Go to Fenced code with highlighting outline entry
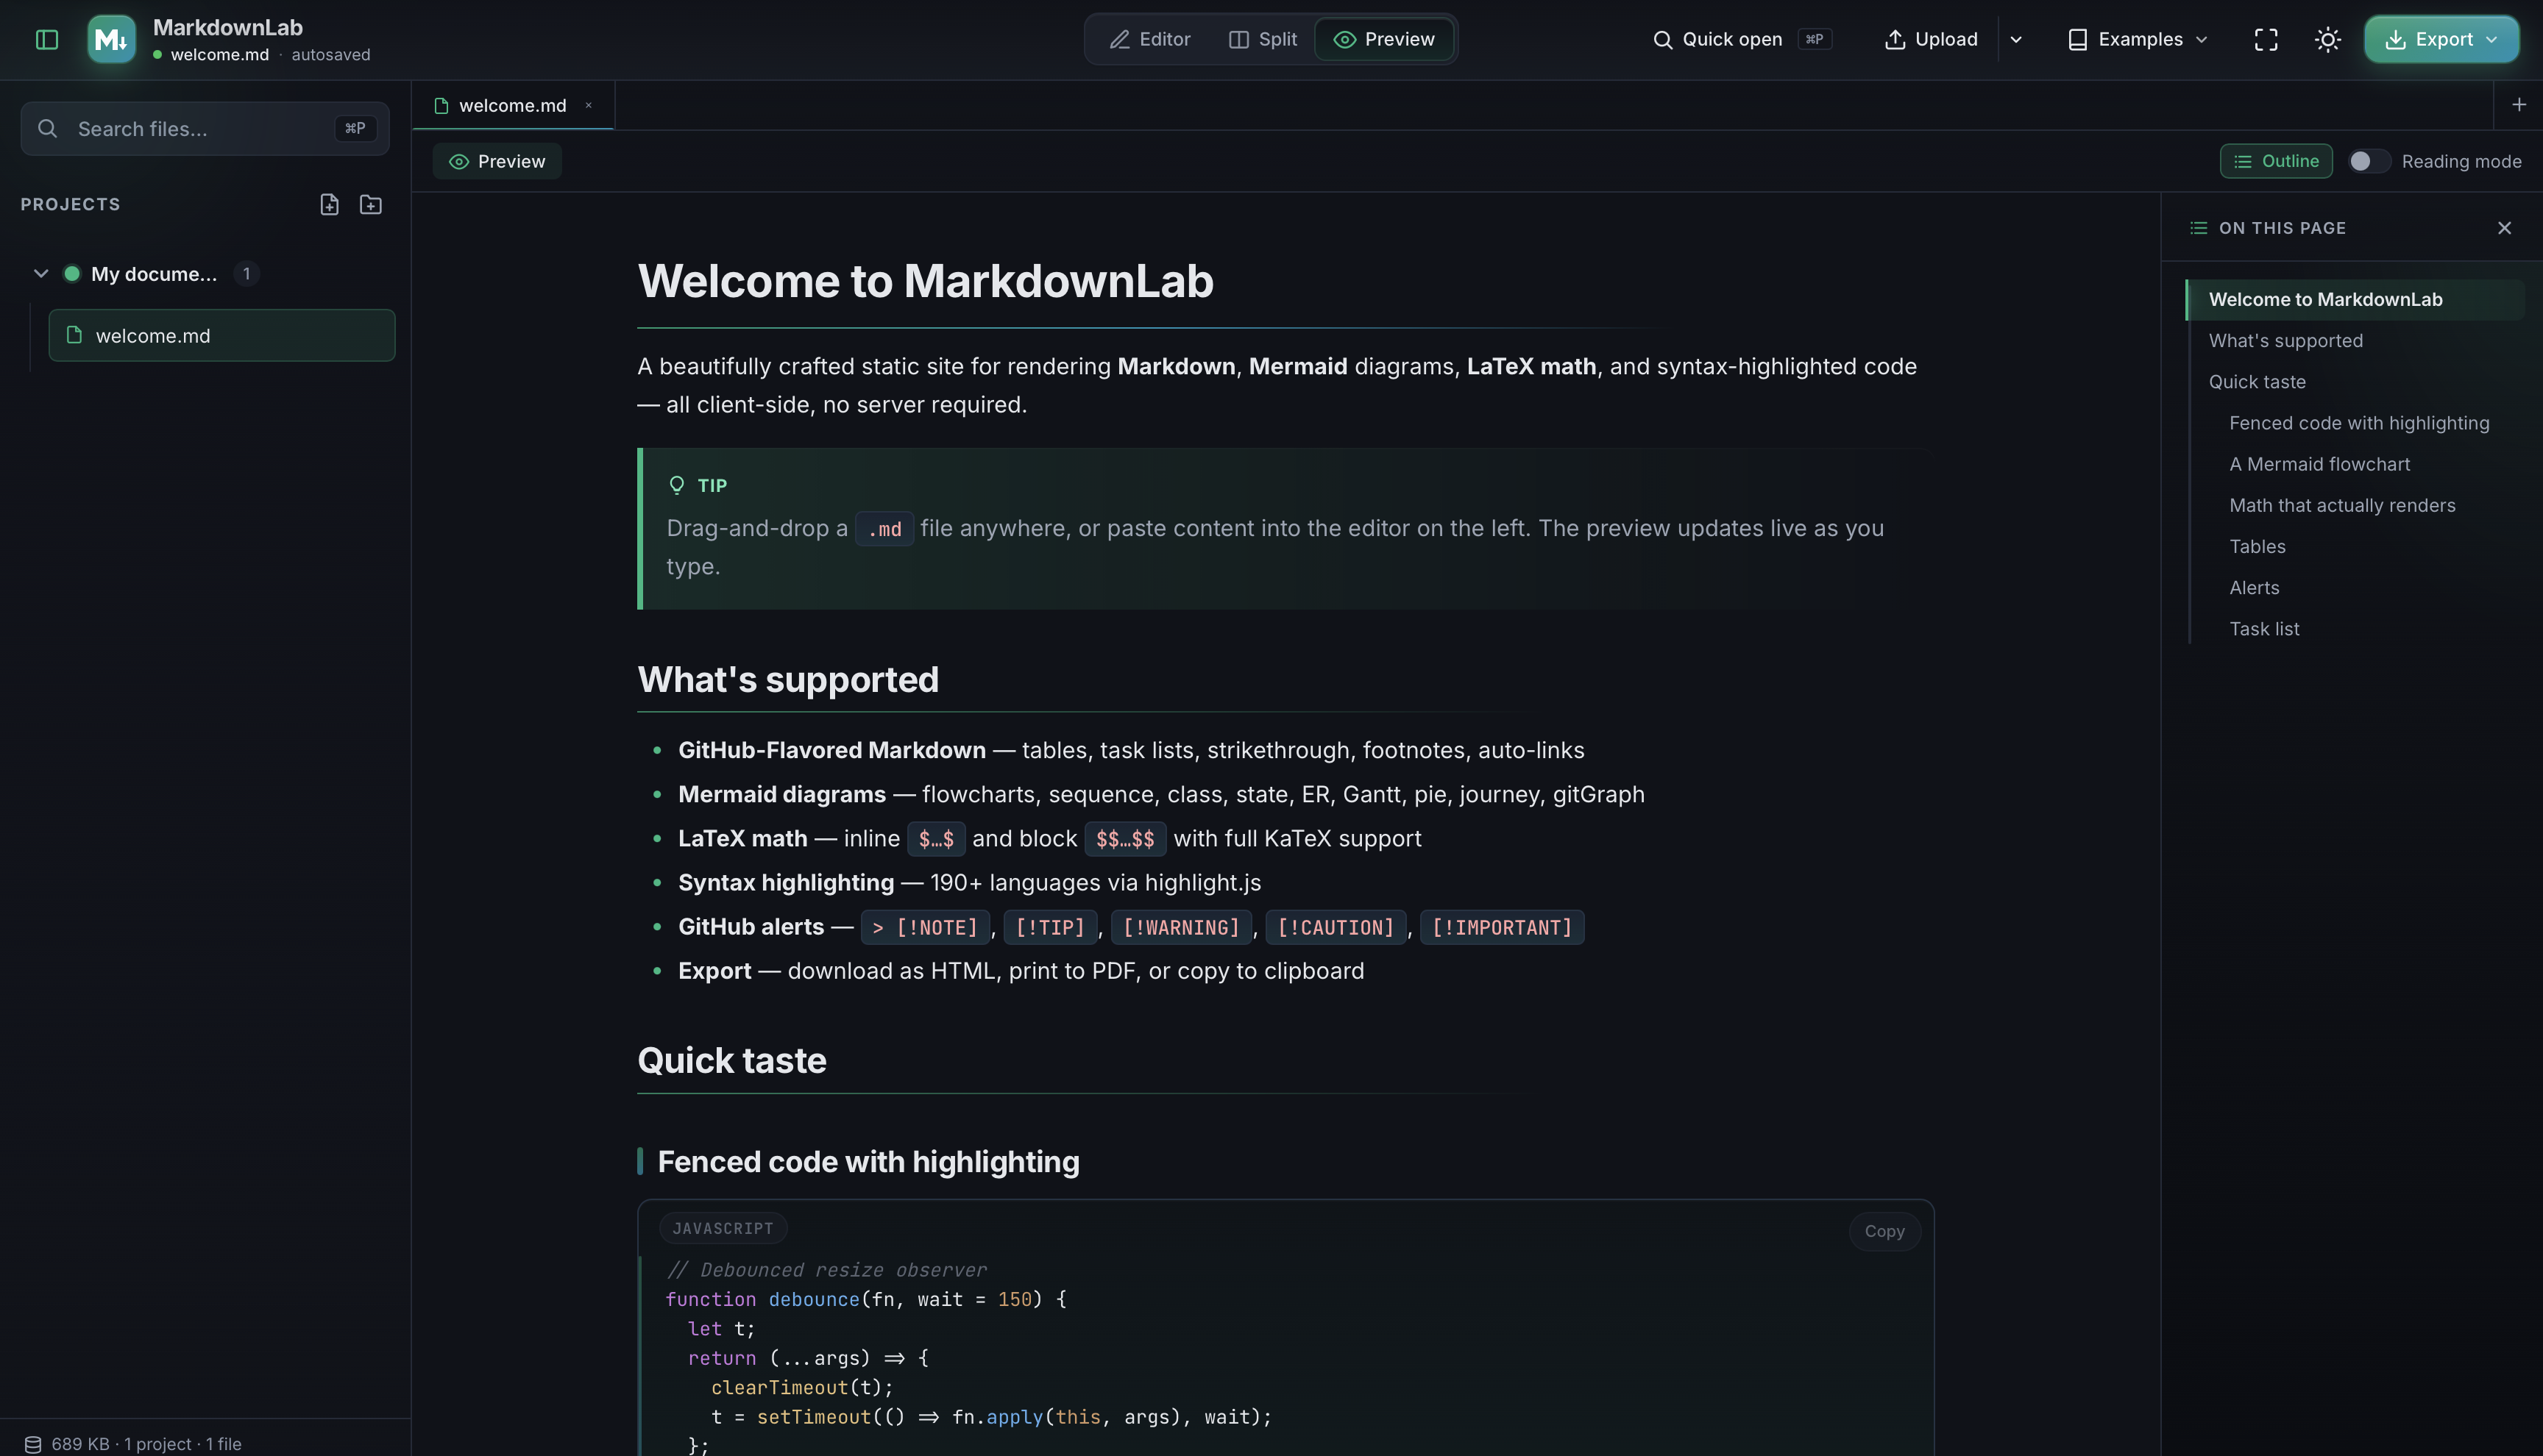 tap(2359, 422)
